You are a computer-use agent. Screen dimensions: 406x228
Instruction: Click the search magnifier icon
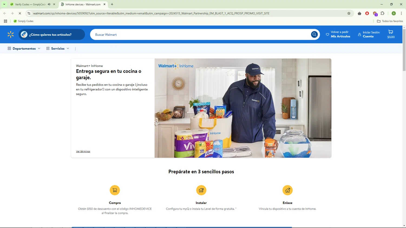pyautogui.click(x=314, y=35)
